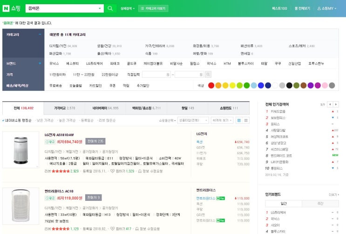346x234 pixels.
Task: Click the magnifier search button in header
Action: click(110, 8)
